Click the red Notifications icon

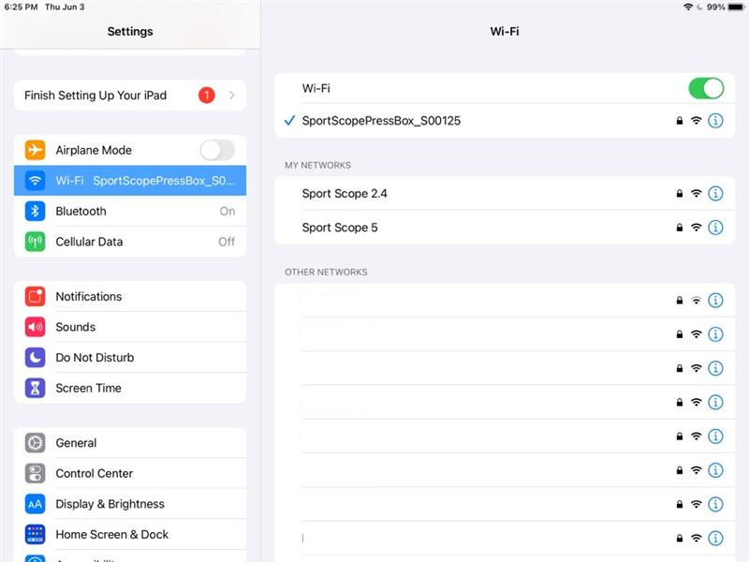coord(35,296)
